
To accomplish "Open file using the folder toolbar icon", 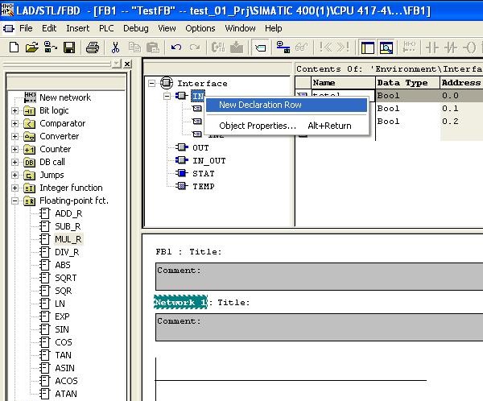I will pos(32,48).
